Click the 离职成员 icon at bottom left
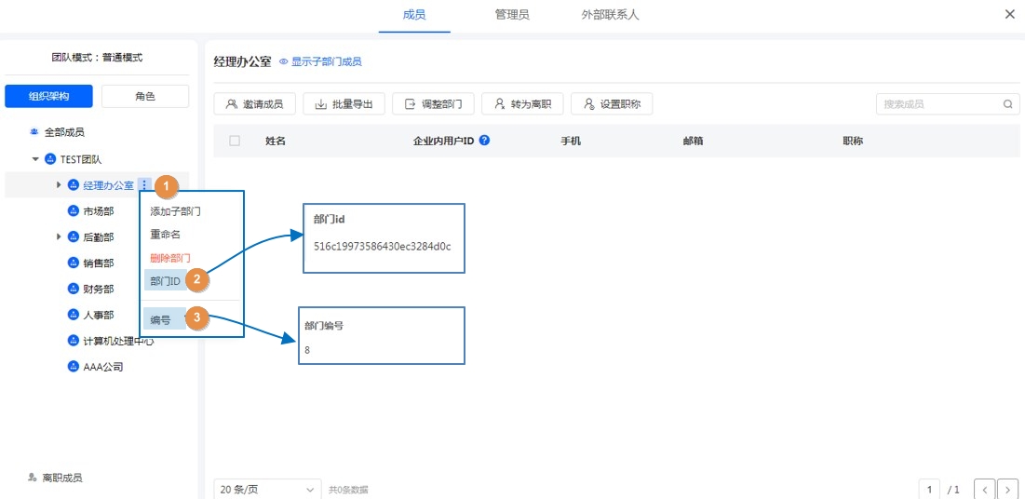 (33, 478)
